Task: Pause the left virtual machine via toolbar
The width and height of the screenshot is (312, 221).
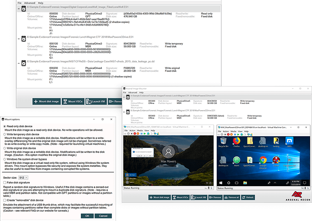Action: click(x=142, y=134)
